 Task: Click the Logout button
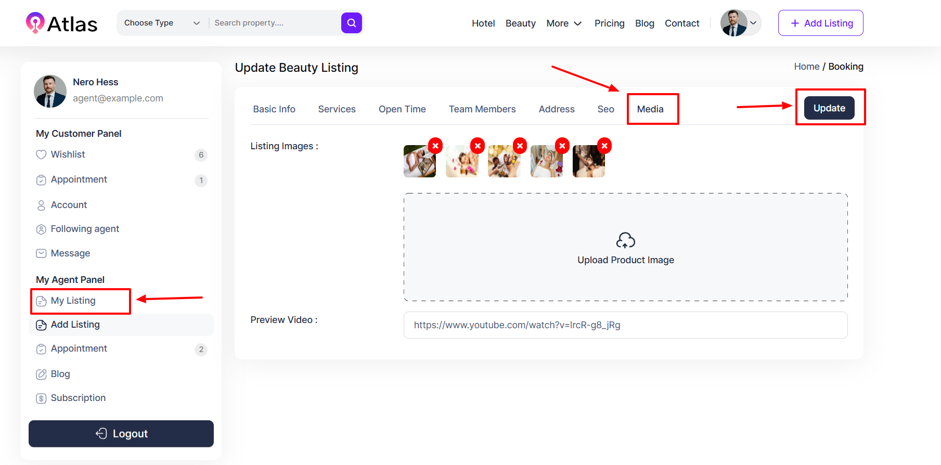click(x=121, y=434)
